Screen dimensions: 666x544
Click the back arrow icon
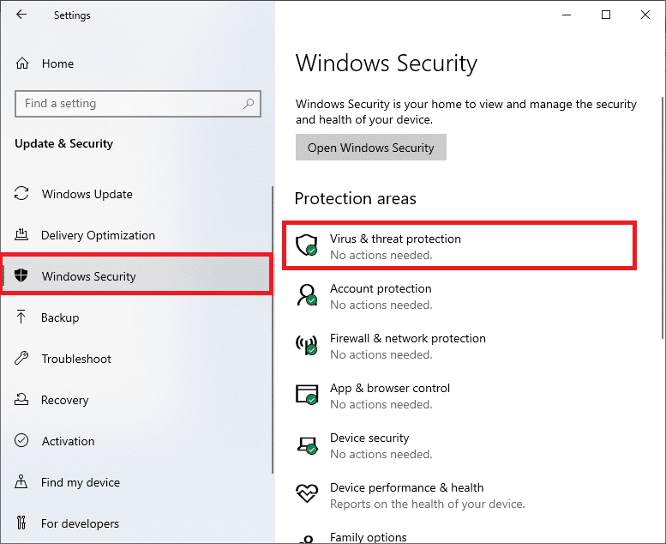tap(21, 15)
